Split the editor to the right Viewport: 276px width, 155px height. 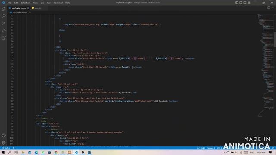coord(269,8)
